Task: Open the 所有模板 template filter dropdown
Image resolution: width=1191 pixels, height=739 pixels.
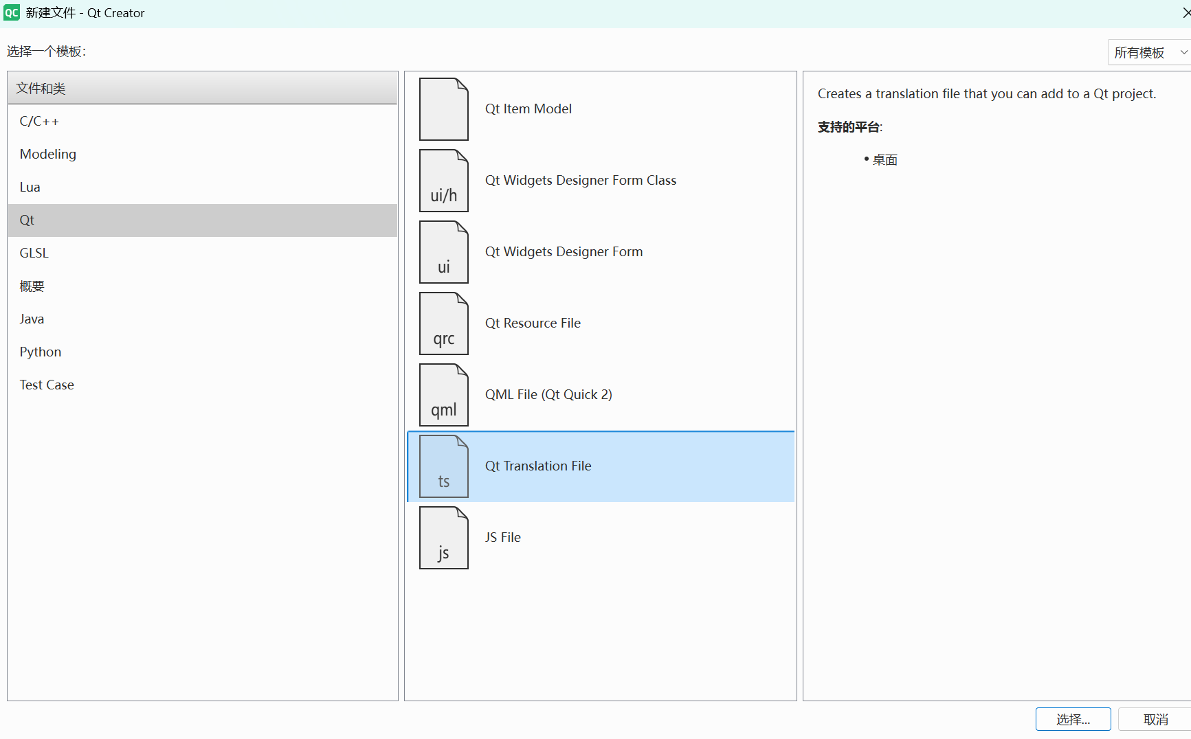Action: pyautogui.click(x=1149, y=52)
